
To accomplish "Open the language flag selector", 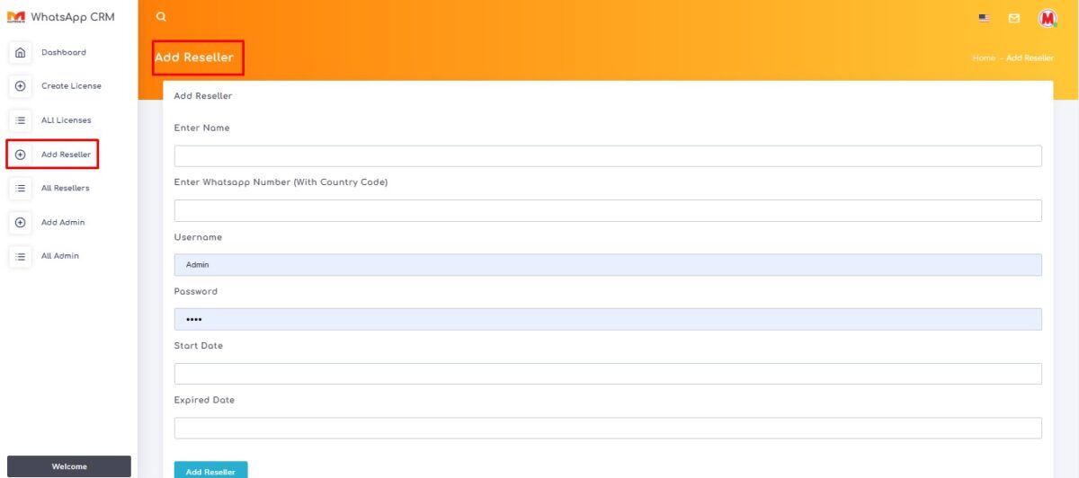I will [984, 18].
